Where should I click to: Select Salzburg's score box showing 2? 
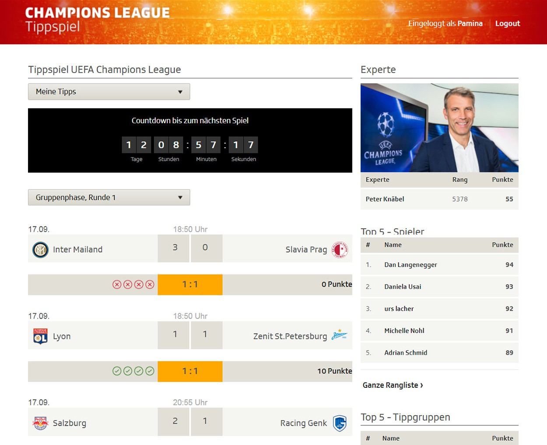(173, 421)
